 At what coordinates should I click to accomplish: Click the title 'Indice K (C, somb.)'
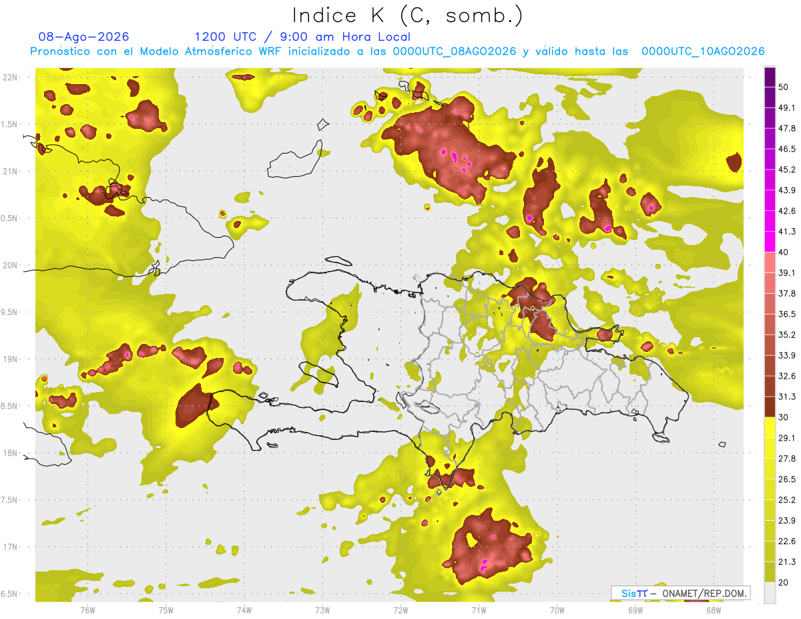click(x=407, y=15)
